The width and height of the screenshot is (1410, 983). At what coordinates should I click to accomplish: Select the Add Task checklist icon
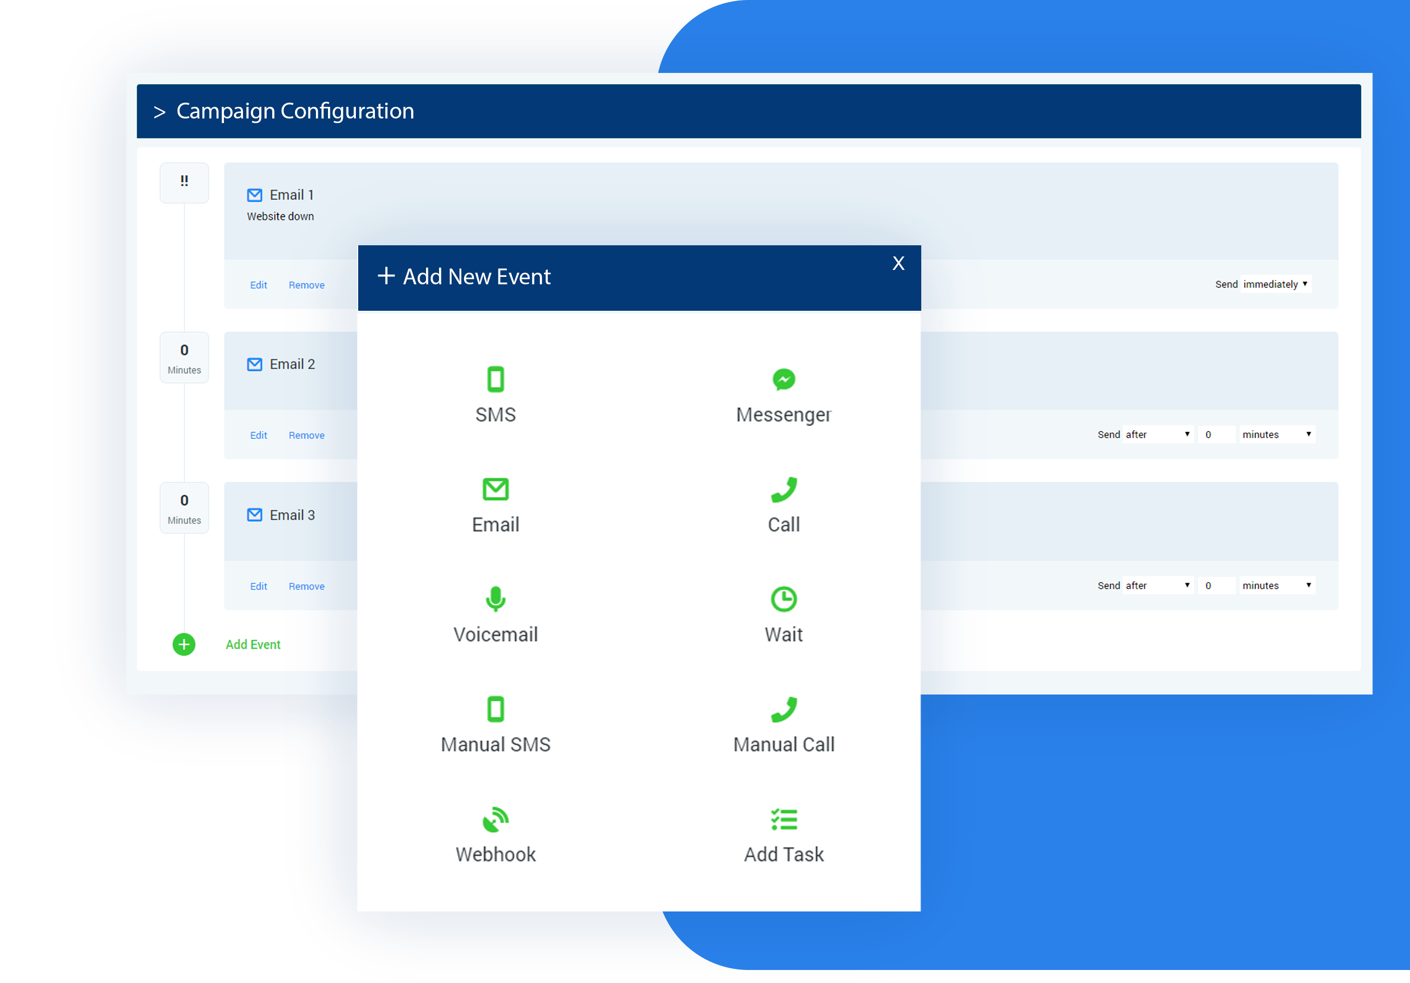pyautogui.click(x=784, y=819)
